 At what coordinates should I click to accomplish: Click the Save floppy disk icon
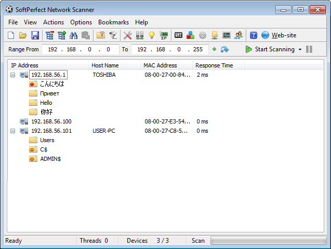tap(35, 35)
